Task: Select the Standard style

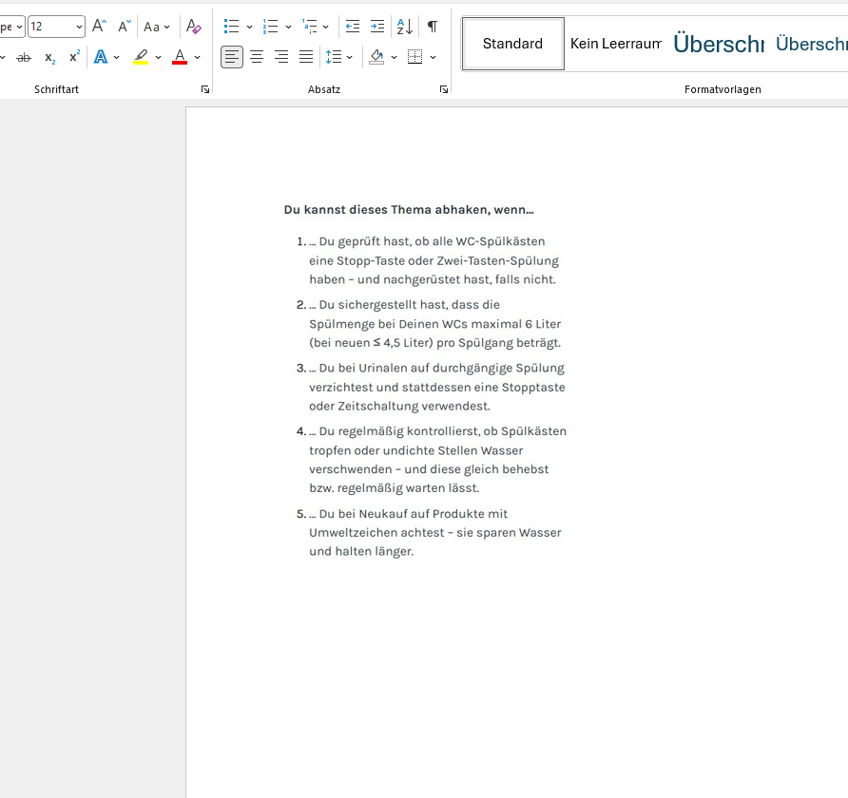Action: tap(512, 44)
